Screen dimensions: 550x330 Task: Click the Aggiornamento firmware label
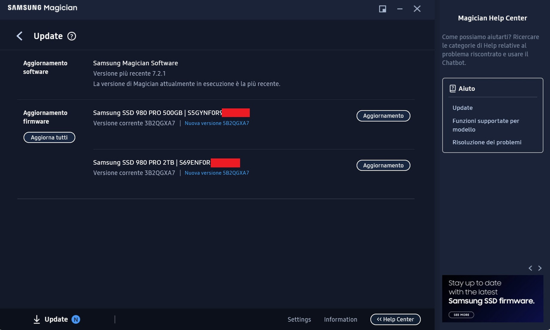pos(45,117)
